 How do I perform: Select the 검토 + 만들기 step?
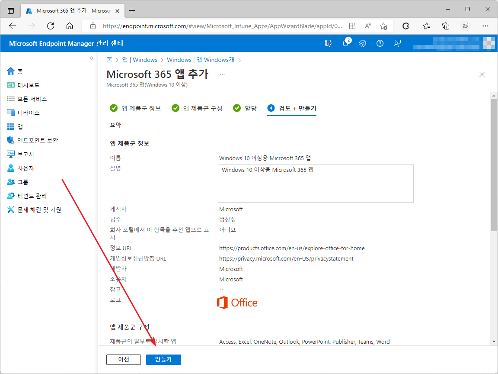292,109
